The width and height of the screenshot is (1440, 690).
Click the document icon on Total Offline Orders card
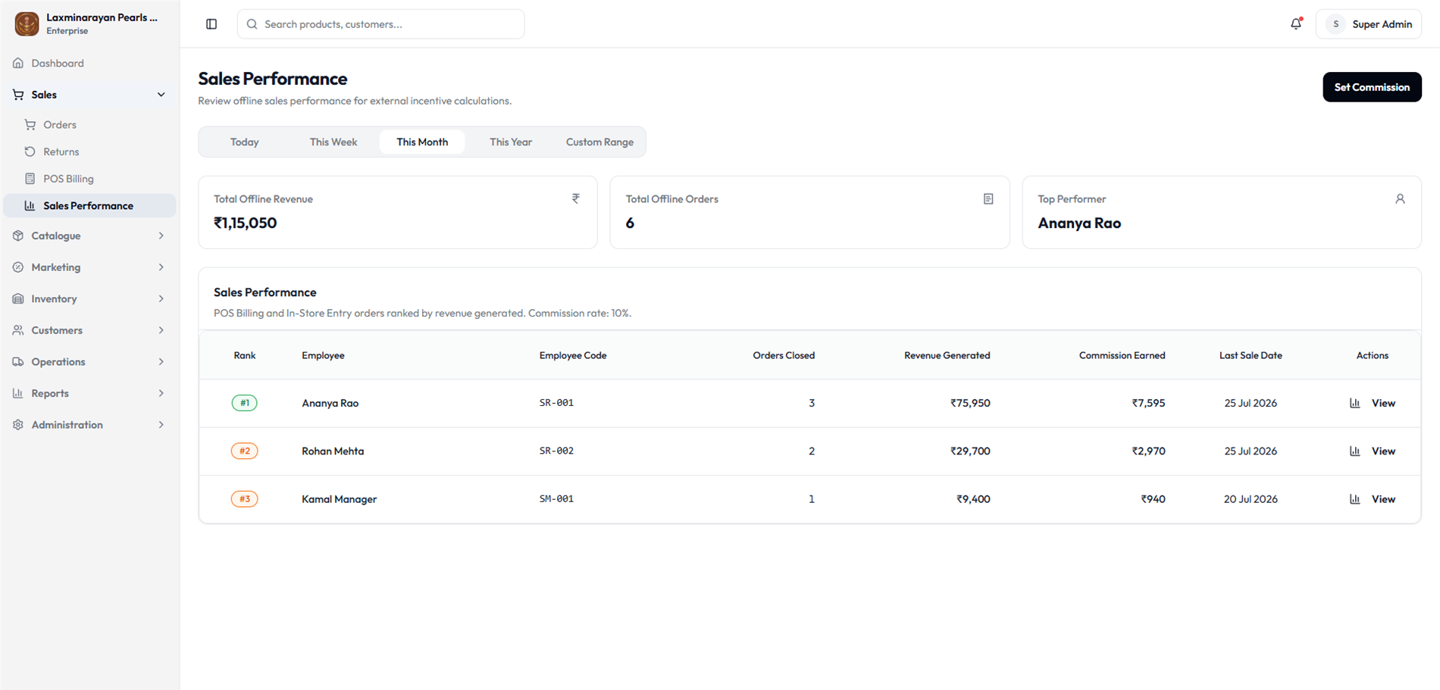[988, 198]
